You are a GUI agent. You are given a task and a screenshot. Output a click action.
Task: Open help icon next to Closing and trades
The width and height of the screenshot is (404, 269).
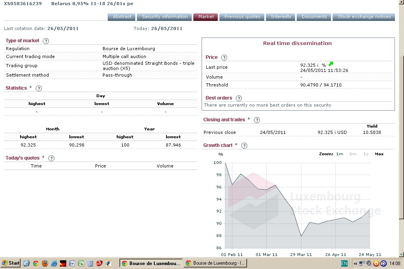pos(257,120)
